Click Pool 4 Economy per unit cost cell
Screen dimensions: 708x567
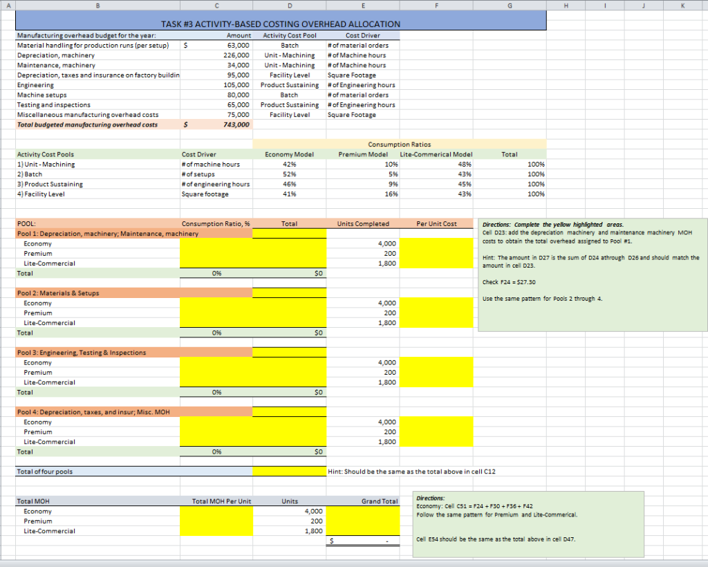coord(436,422)
